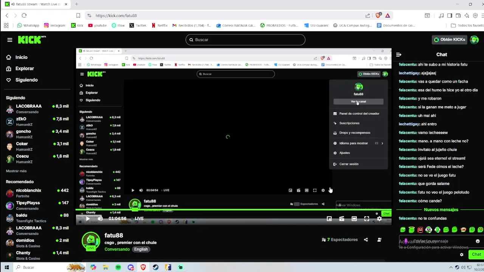Play the stream with the play button
Image resolution: width=484 pixels, height=272 pixels.
pyautogui.click(x=88, y=218)
